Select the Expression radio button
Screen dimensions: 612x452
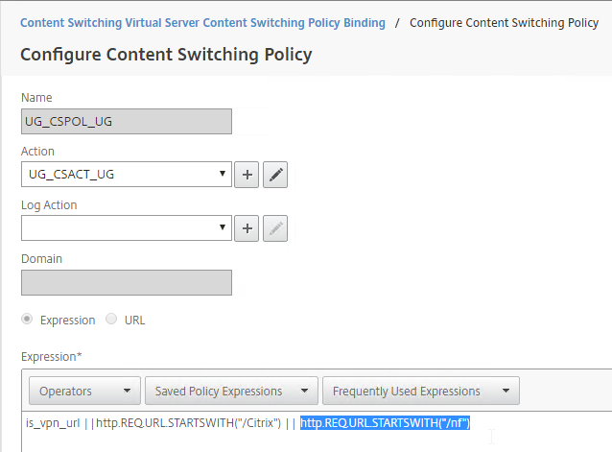pos(27,320)
